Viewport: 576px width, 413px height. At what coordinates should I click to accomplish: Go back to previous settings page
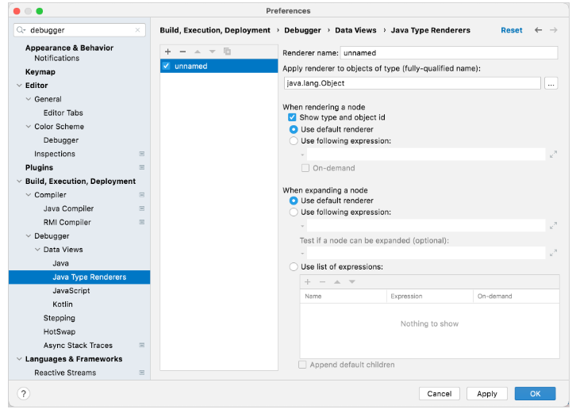[x=538, y=30]
